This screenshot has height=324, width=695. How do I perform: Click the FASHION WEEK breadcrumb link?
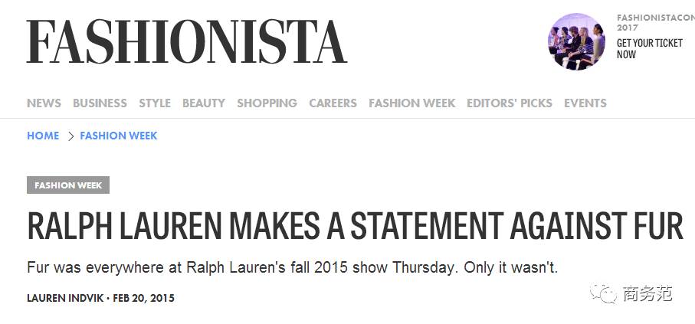(119, 136)
